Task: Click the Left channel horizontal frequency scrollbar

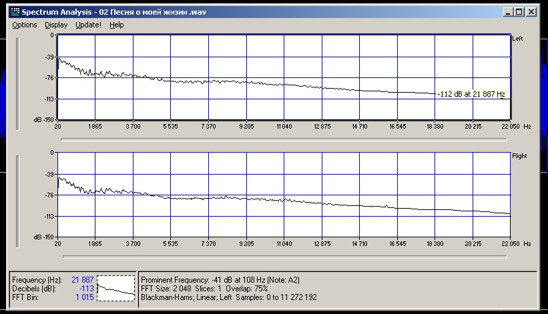Action: pos(284,139)
